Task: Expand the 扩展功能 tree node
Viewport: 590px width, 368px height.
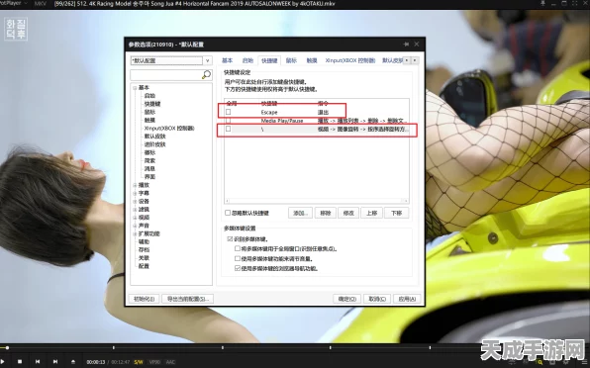Action: (x=135, y=233)
